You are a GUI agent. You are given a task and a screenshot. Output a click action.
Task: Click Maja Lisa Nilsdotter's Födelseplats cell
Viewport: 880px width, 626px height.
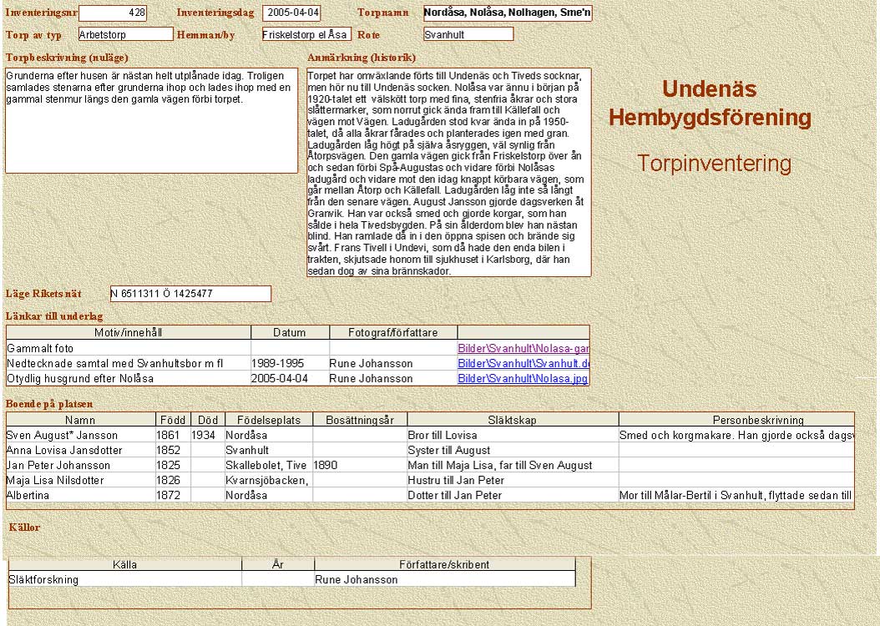(268, 480)
